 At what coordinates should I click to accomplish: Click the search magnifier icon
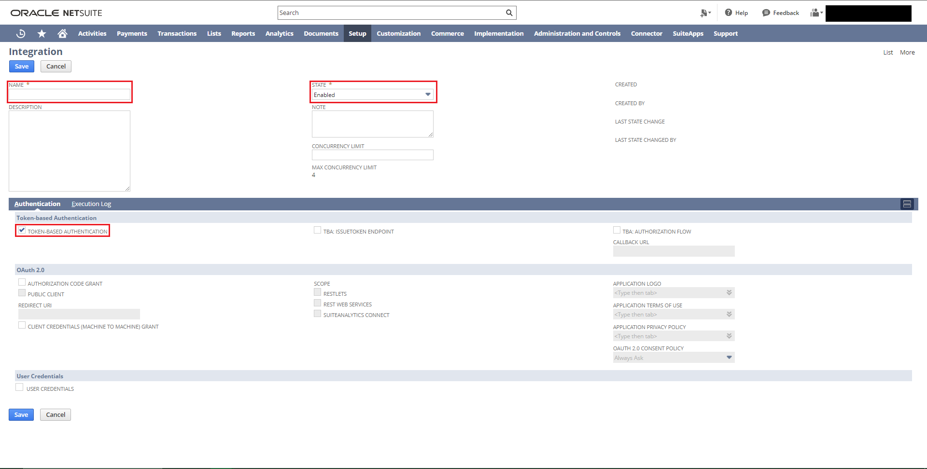click(509, 13)
